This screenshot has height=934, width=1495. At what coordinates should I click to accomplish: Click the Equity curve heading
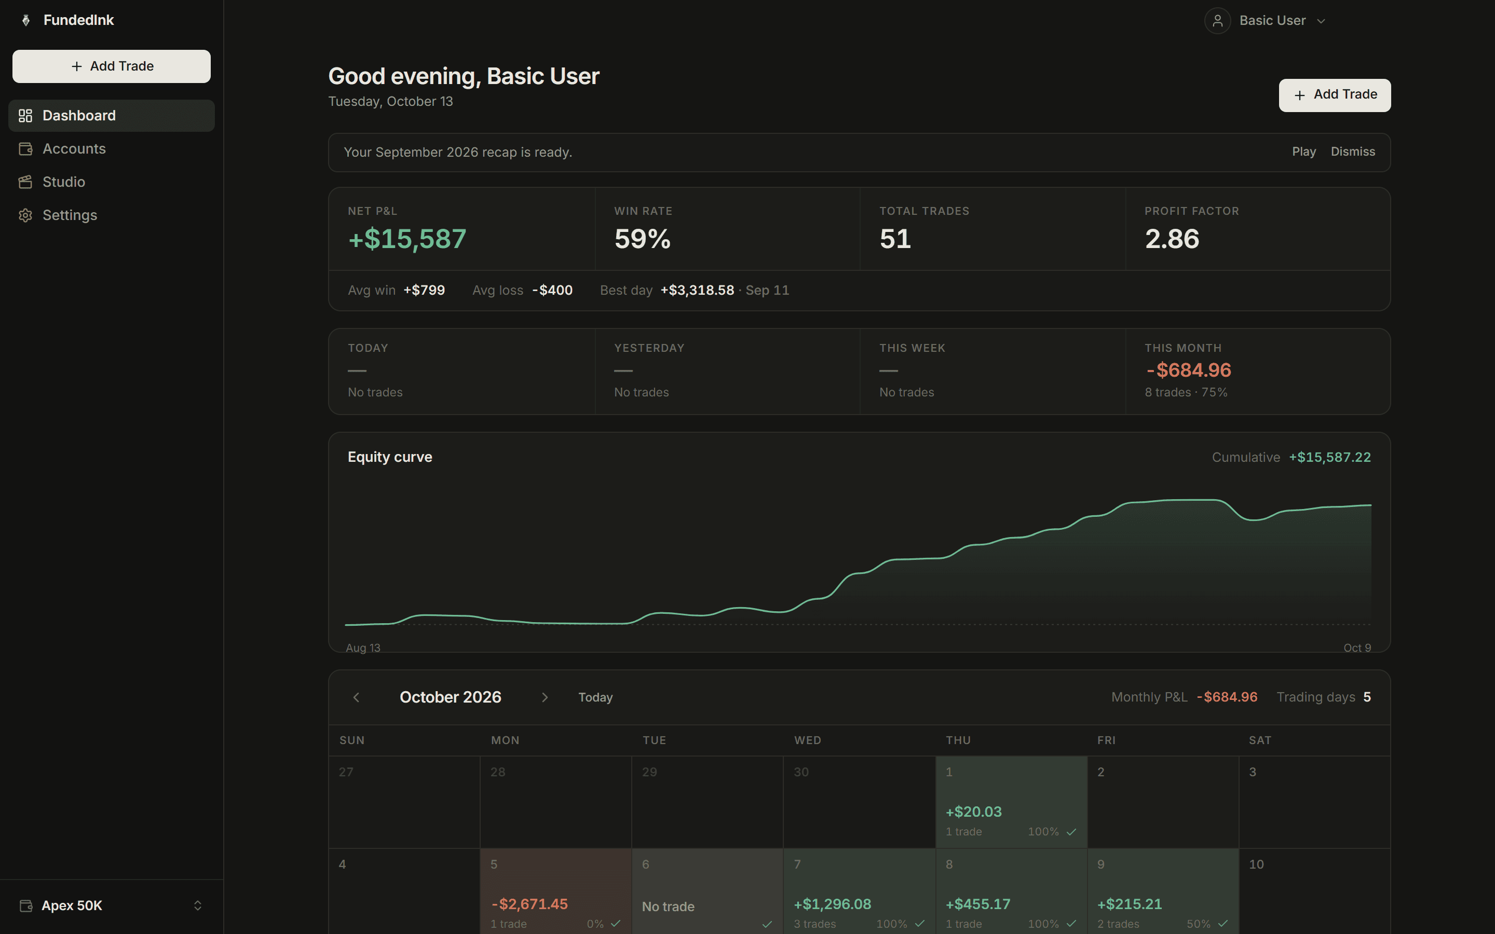click(x=390, y=458)
